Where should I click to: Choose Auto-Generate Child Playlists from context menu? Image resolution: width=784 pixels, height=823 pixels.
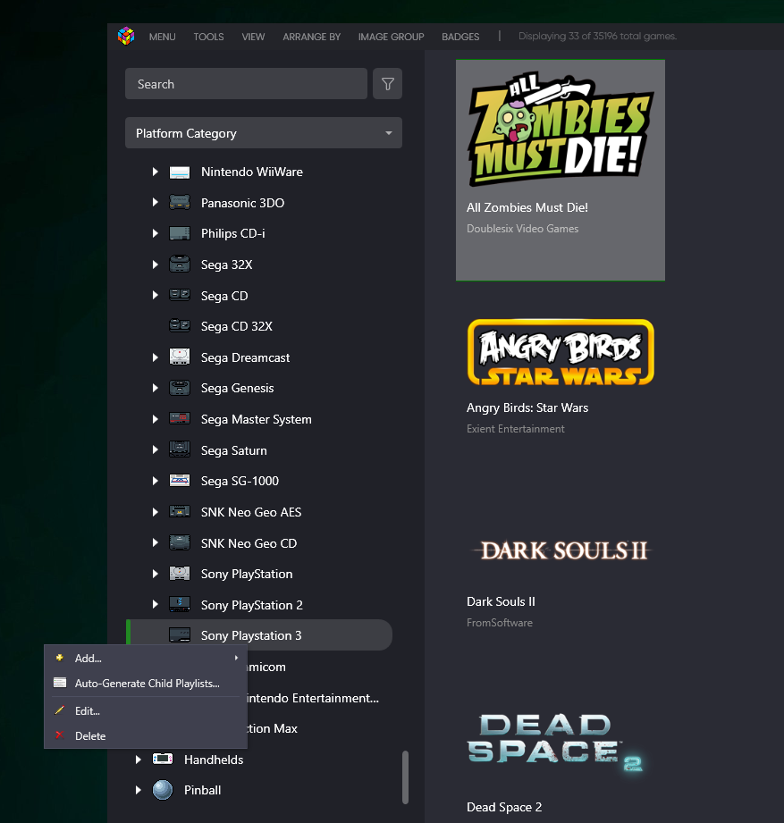click(146, 684)
